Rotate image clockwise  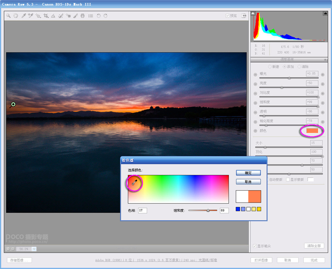105,16
